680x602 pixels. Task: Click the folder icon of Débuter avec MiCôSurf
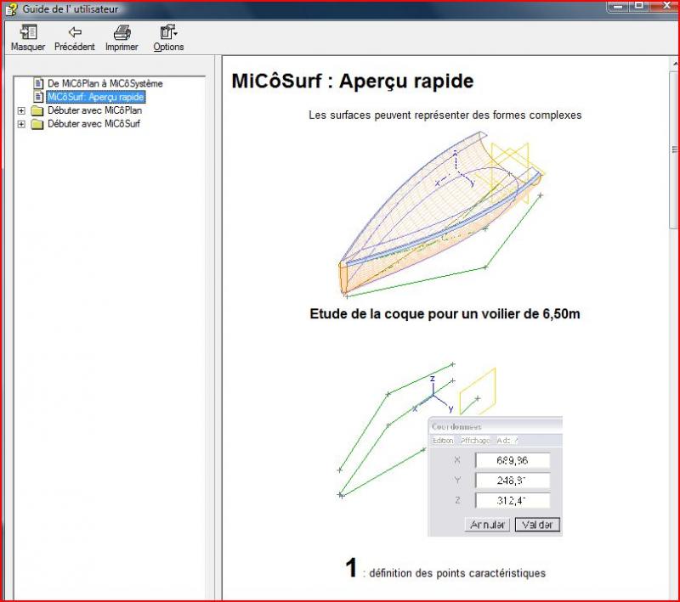(x=37, y=124)
